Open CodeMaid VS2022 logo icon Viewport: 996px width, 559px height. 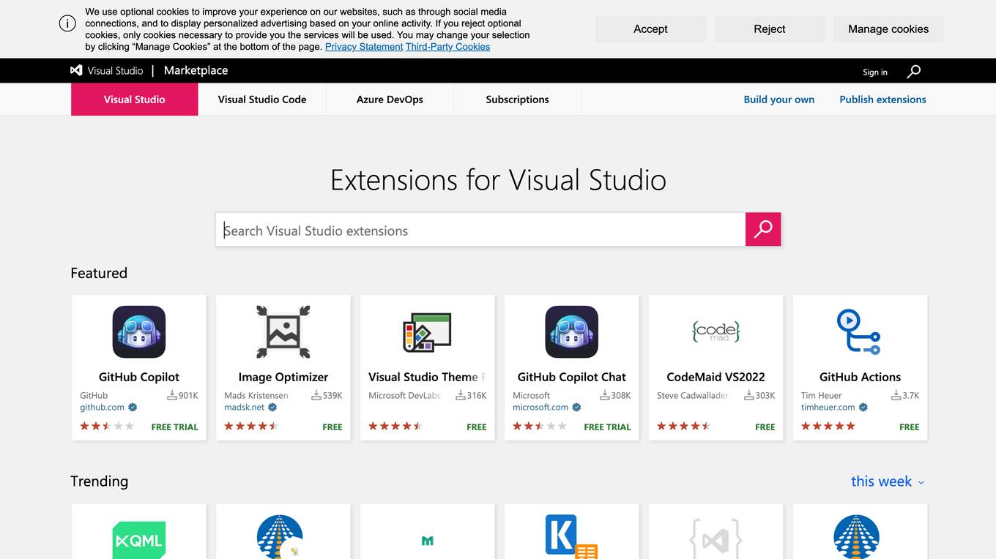[716, 331]
